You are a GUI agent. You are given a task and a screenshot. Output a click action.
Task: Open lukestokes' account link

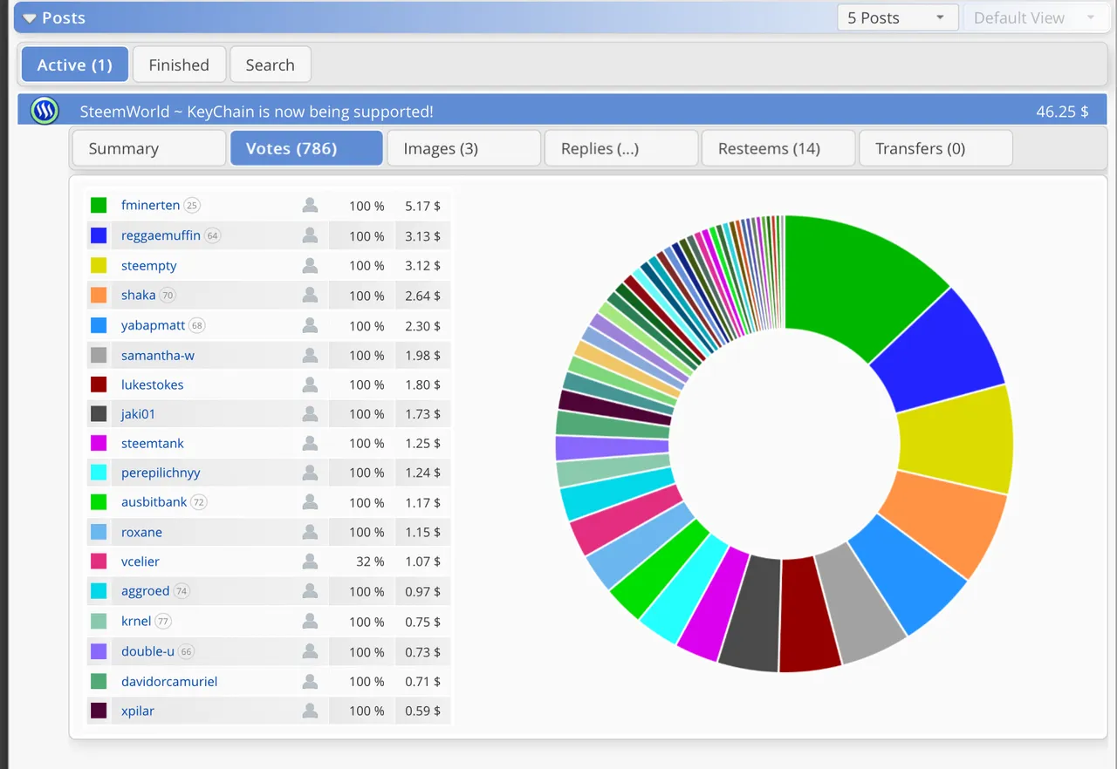pos(153,384)
